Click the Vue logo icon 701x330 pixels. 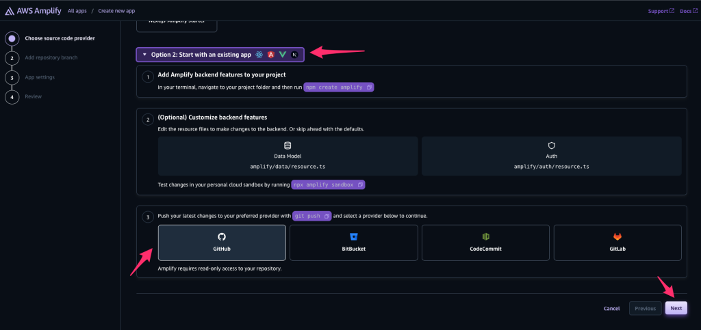coord(283,55)
